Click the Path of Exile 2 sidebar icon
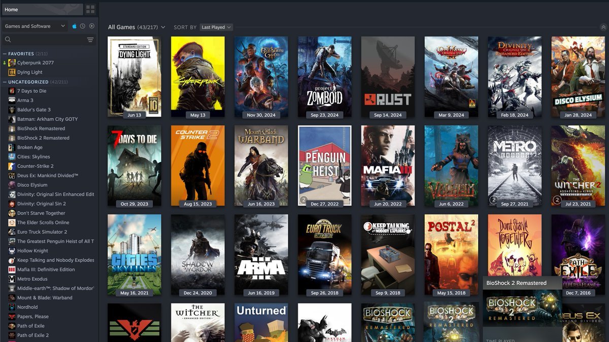The height and width of the screenshot is (342, 609). click(x=12, y=335)
